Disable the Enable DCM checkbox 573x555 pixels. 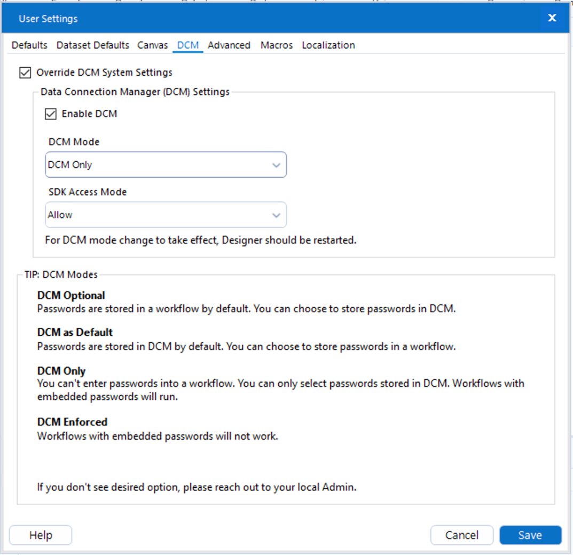50,114
